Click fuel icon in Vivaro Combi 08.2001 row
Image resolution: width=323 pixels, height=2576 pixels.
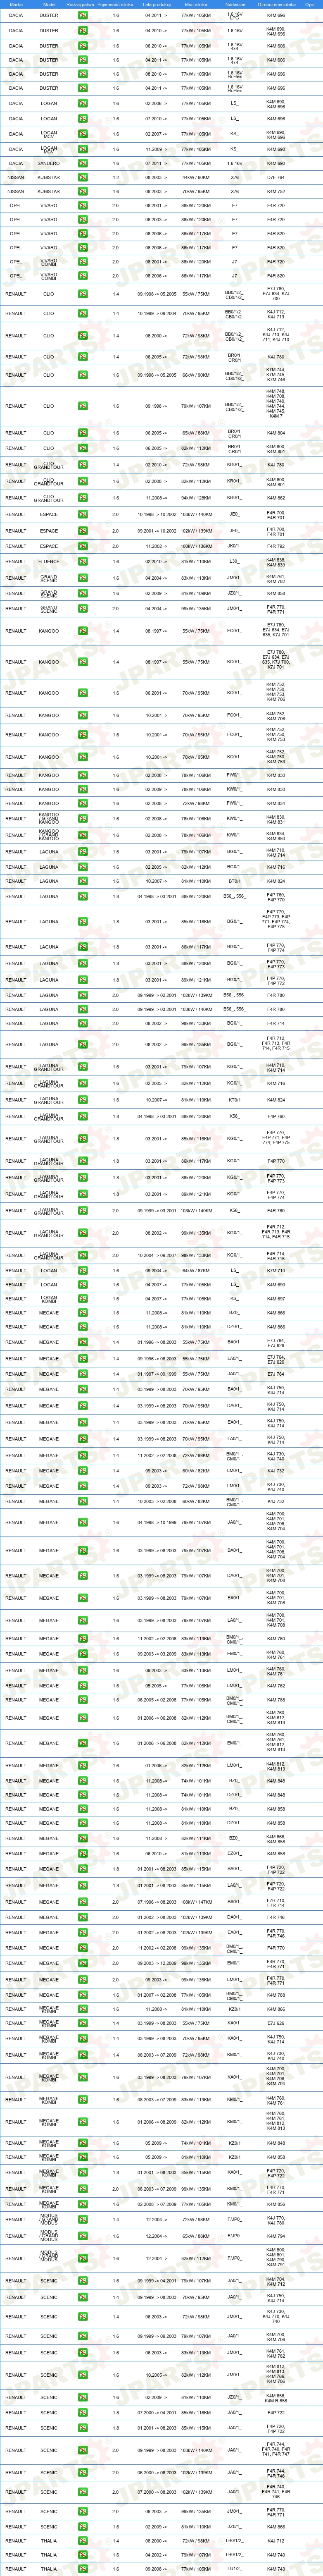pos(82,262)
